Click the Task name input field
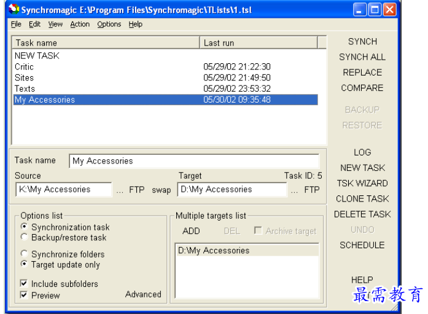Image resolution: width=428 pixels, height=314 pixels. 194,161
